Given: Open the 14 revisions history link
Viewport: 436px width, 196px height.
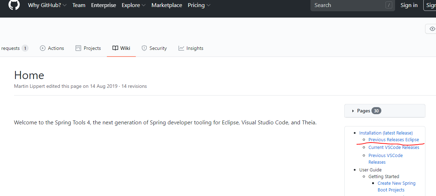Looking at the screenshot, I should [x=134, y=86].
